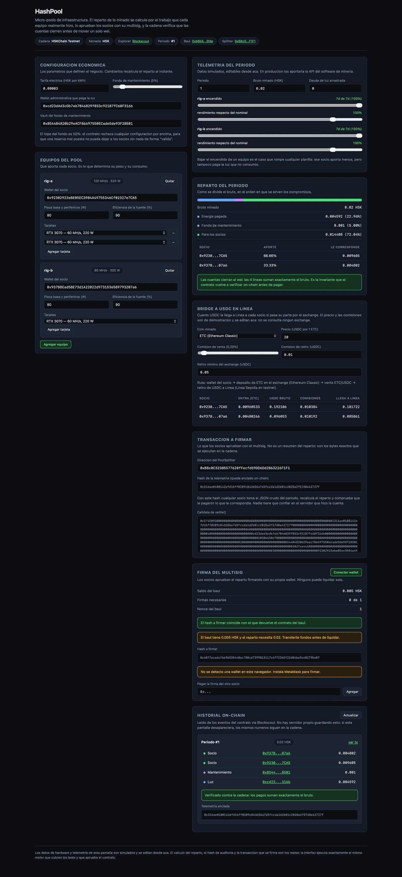Click the Cadena HSKChain Testnet badge
402x877 pixels.
(x=59, y=41)
